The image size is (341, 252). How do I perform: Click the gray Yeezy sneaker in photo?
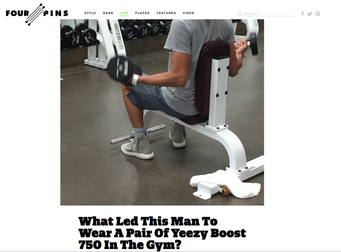coord(138,145)
